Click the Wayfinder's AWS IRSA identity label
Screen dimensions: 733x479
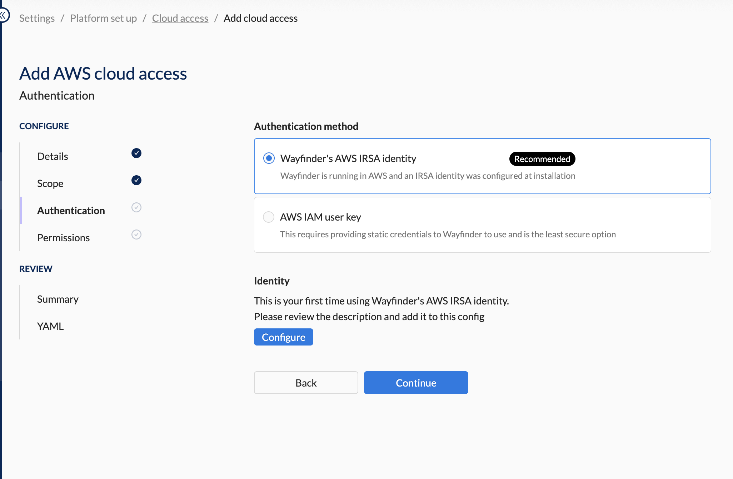[x=348, y=158]
